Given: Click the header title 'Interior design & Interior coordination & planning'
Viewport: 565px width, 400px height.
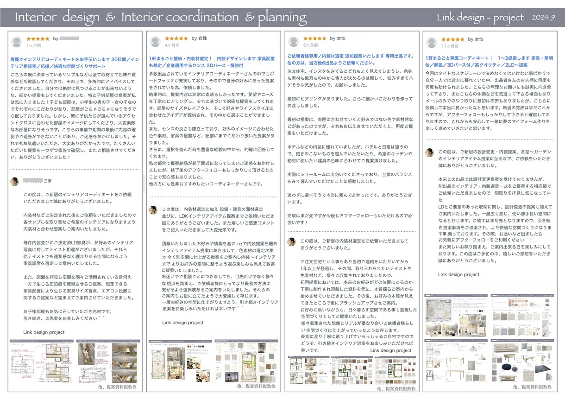Looking at the screenshot, I should 161,18.
